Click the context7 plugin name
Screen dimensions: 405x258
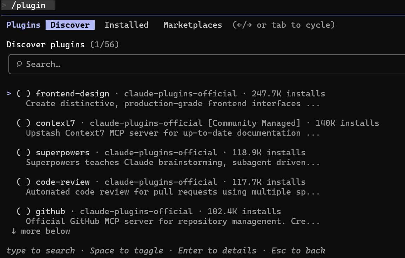tap(55, 123)
